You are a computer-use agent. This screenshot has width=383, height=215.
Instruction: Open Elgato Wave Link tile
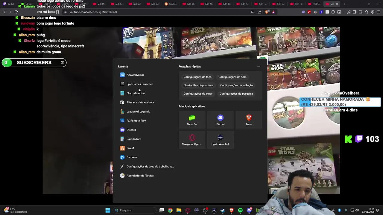click(x=221, y=140)
